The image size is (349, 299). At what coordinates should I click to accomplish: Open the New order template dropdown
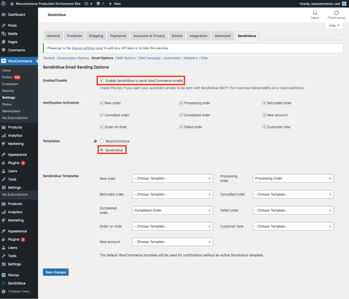pos(172,178)
